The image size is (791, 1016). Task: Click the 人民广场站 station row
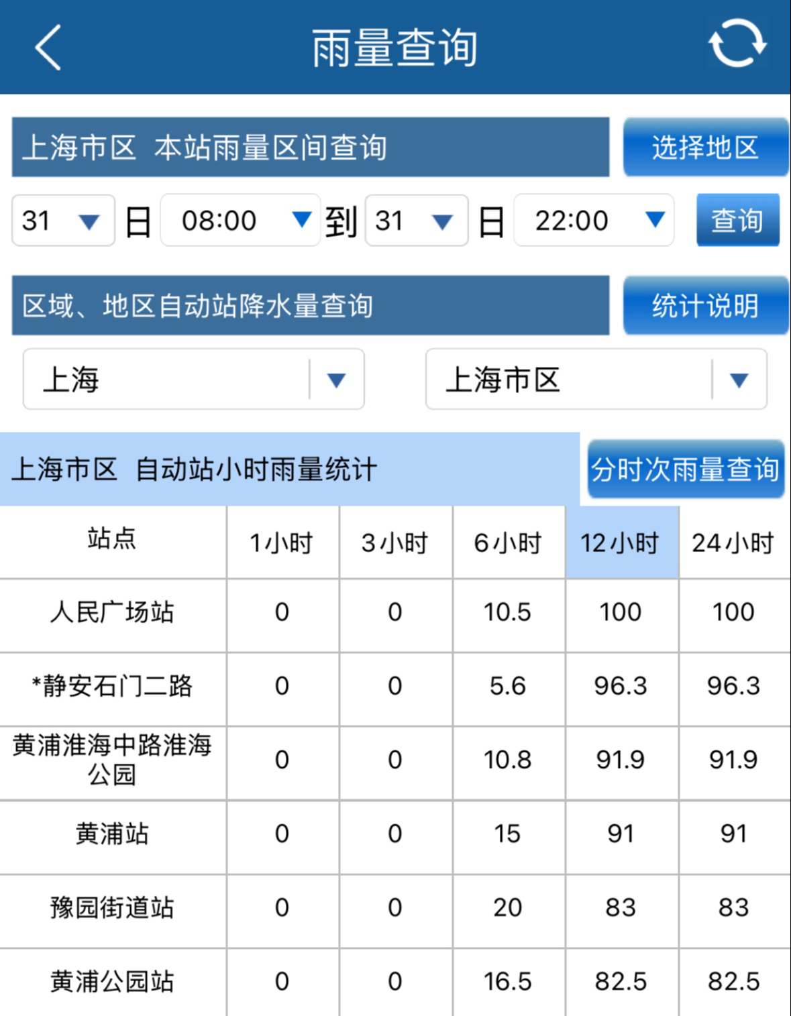pos(113,613)
